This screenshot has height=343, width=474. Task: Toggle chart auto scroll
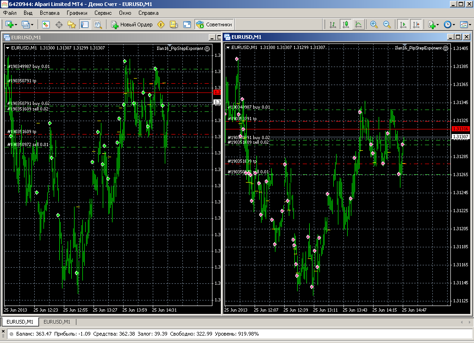pos(403,24)
